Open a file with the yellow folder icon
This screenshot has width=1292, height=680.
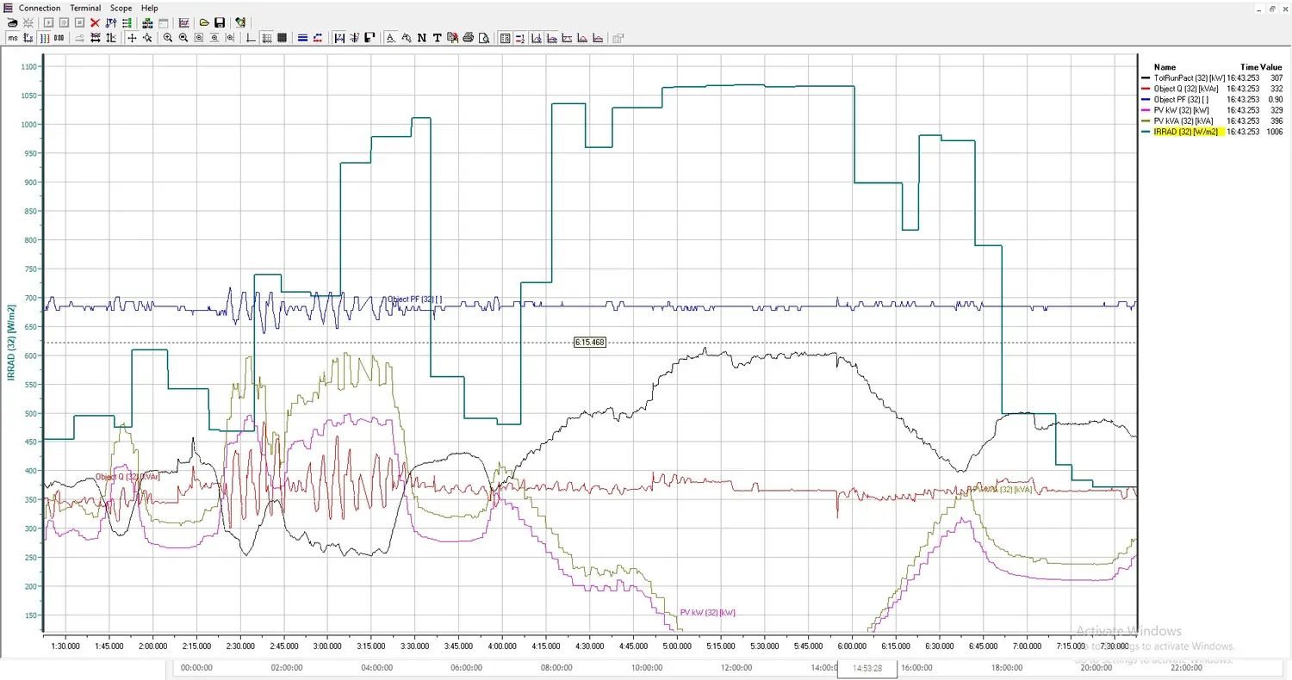pyautogui.click(x=204, y=22)
